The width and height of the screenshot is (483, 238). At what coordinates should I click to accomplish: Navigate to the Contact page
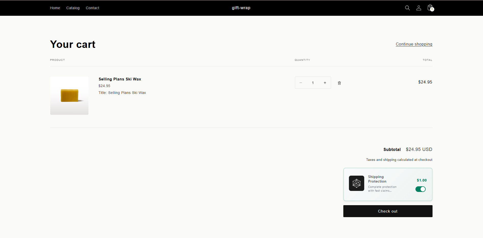point(92,8)
